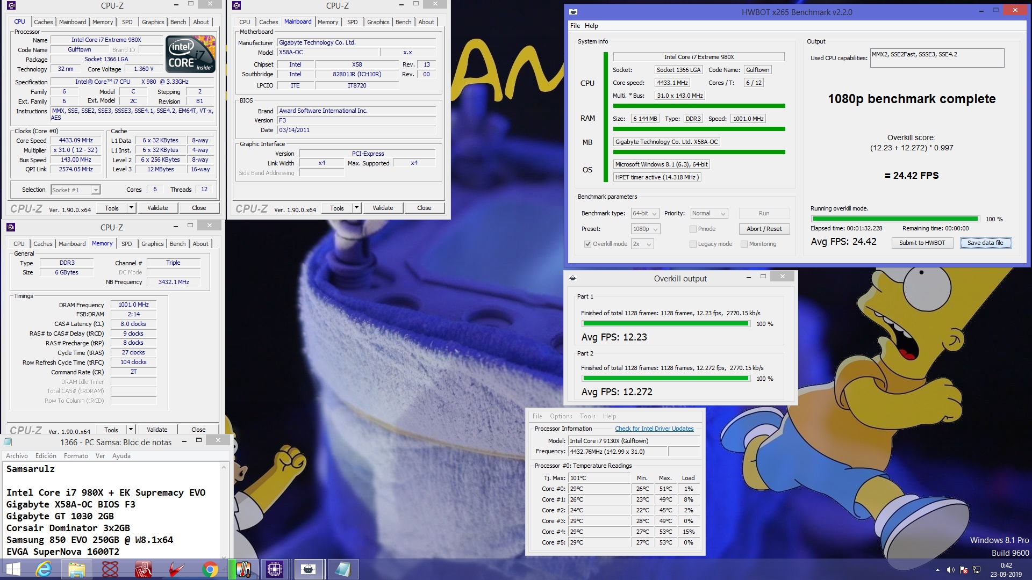Open the Benchmark type 64-bit dropdown

coord(645,213)
